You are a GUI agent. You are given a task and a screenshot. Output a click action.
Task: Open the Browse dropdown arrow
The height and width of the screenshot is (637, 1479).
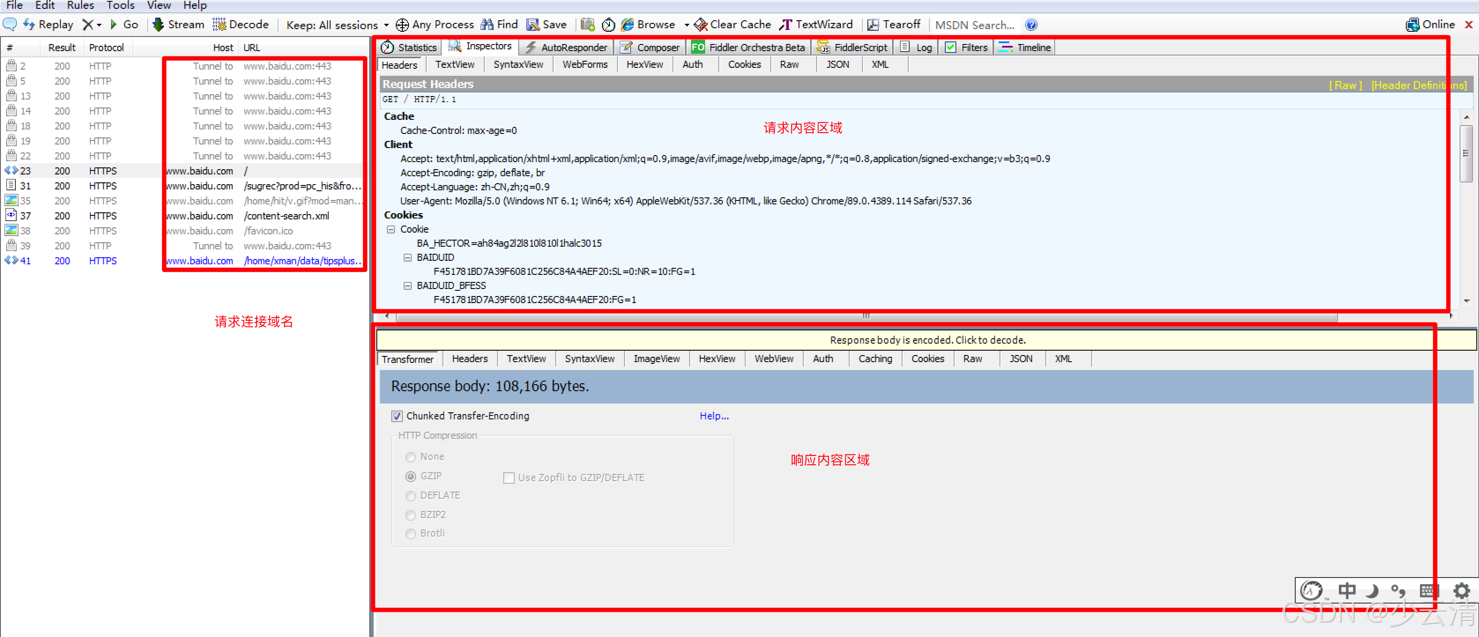click(687, 25)
